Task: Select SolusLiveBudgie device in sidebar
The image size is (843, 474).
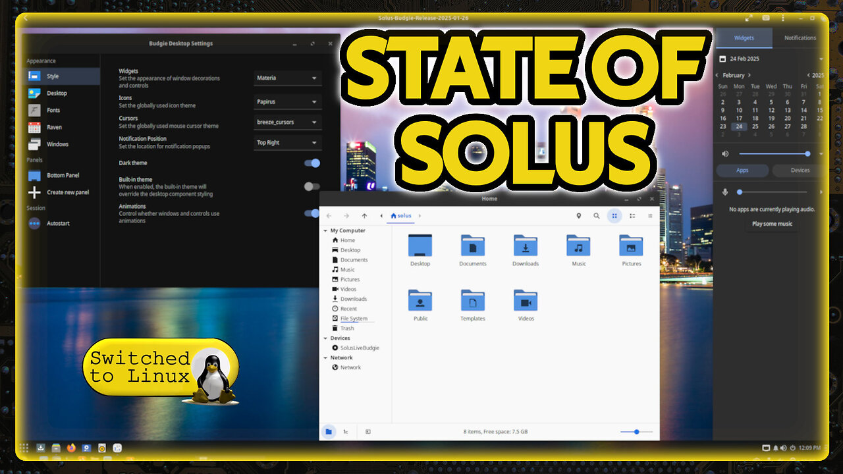Action: (356, 348)
